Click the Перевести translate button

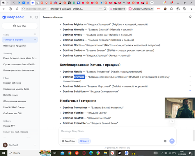(x=117, y=9)
